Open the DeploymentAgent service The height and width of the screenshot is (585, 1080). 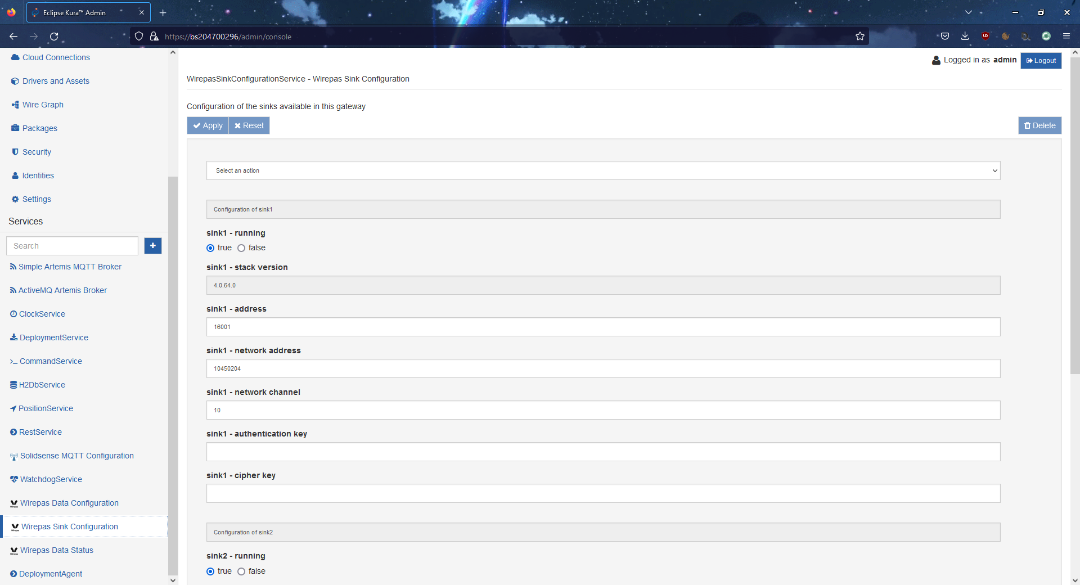51,574
